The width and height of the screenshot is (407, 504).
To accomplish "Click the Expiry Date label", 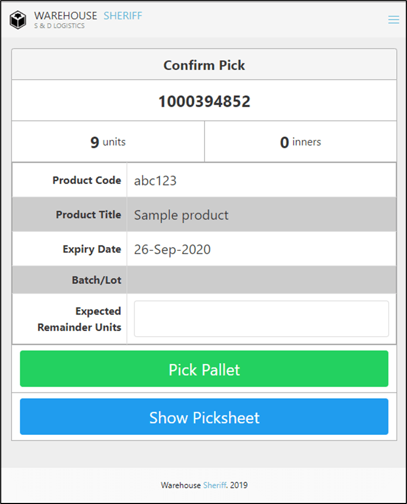I will pos(92,249).
